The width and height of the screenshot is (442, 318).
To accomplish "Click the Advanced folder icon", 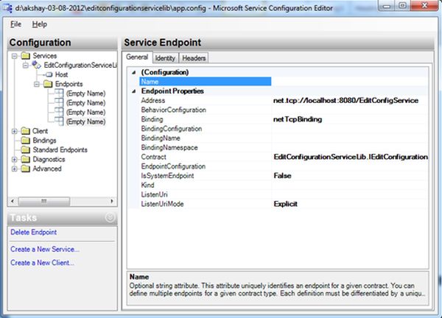I will [25, 169].
